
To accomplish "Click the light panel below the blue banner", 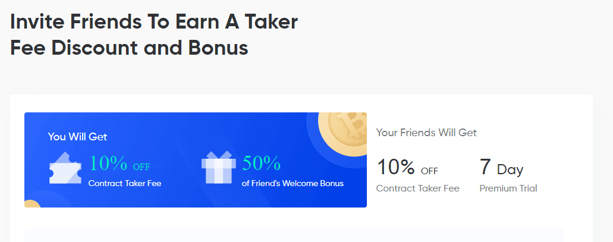I will (x=294, y=235).
